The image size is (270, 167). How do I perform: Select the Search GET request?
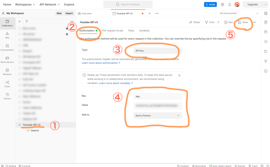click(35, 131)
